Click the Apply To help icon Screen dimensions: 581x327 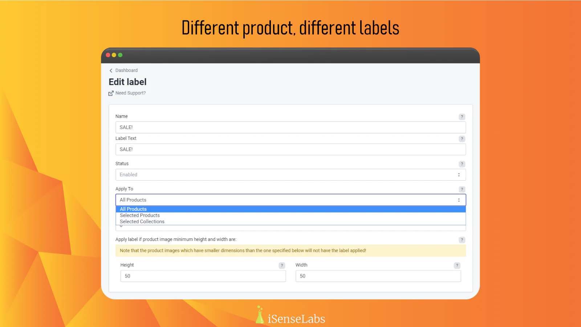coord(462,189)
